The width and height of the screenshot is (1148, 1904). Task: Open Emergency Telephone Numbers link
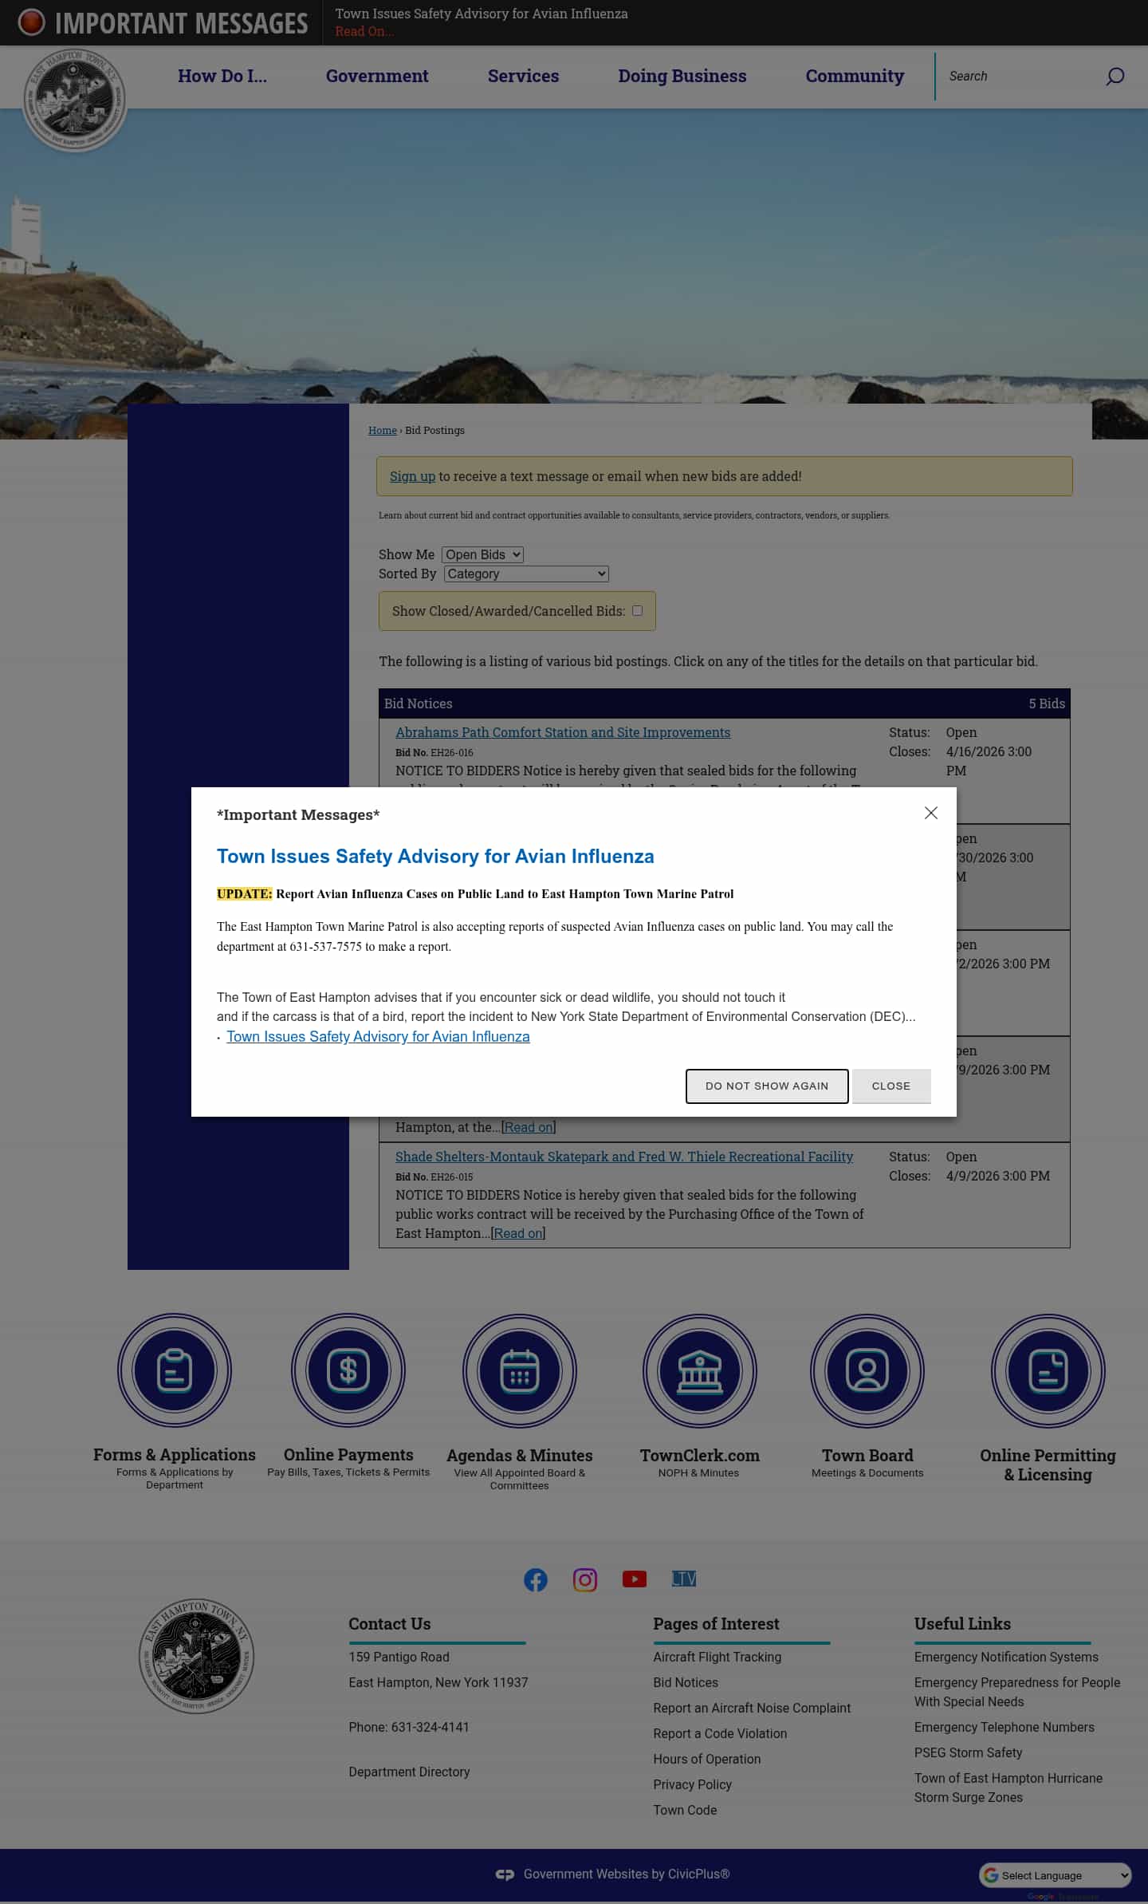coord(1005,1727)
